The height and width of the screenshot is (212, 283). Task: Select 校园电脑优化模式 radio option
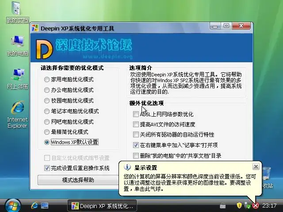point(69,101)
